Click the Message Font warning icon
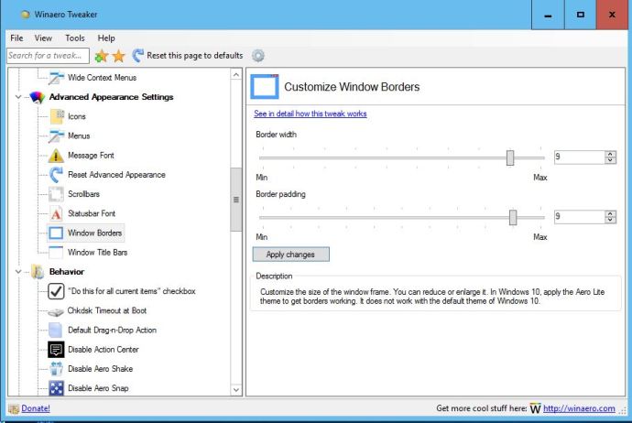632x423 pixels. click(56, 155)
